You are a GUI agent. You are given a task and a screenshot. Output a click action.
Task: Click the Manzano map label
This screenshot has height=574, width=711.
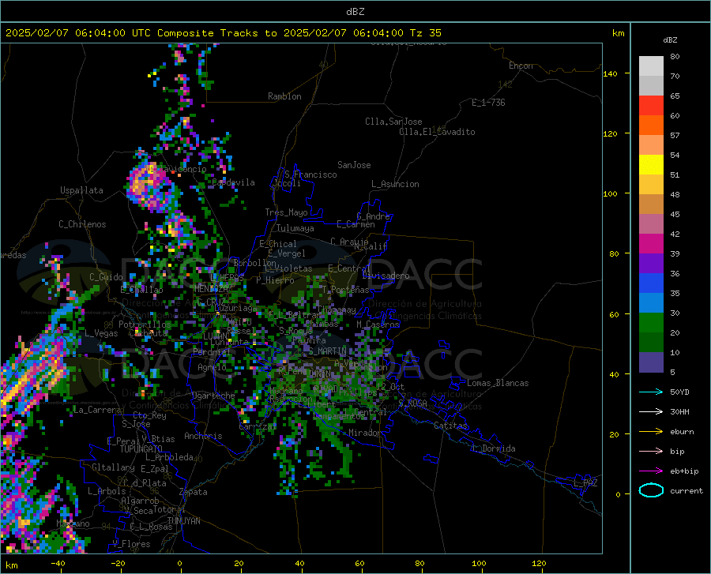pyautogui.click(x=73, y=523)
